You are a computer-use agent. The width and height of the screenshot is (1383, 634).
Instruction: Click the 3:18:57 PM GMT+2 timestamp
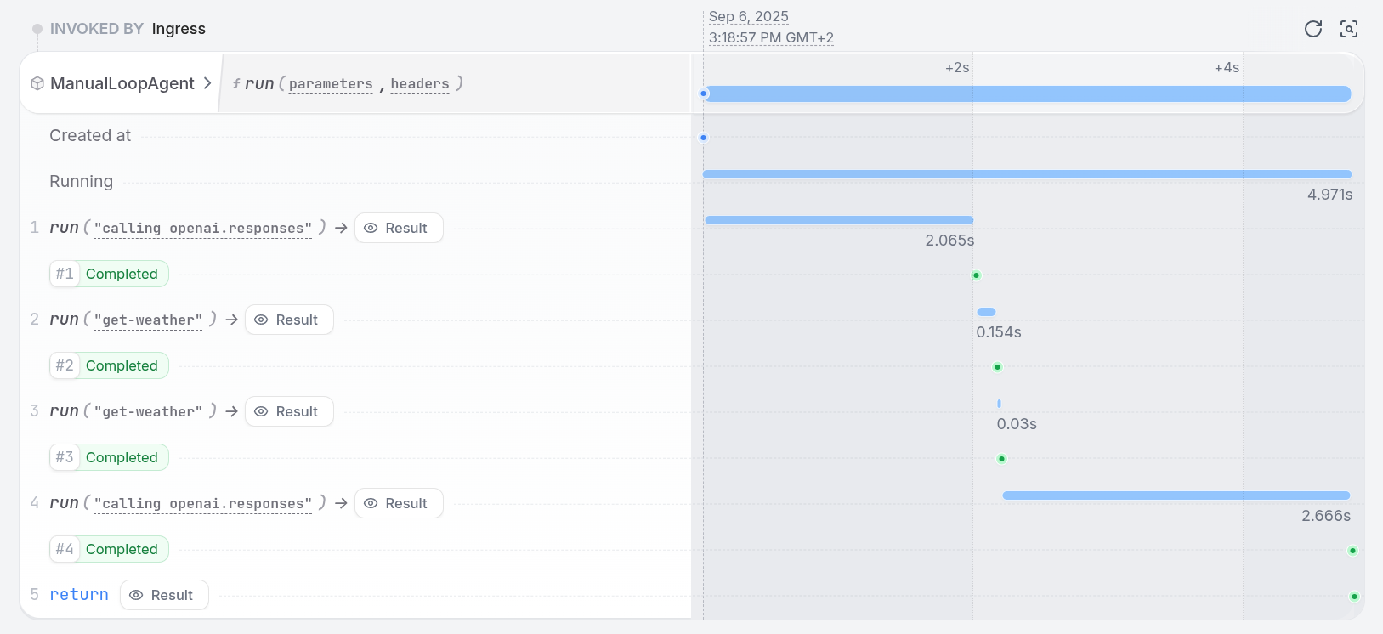pyautogui.click(x=771, y=38)
